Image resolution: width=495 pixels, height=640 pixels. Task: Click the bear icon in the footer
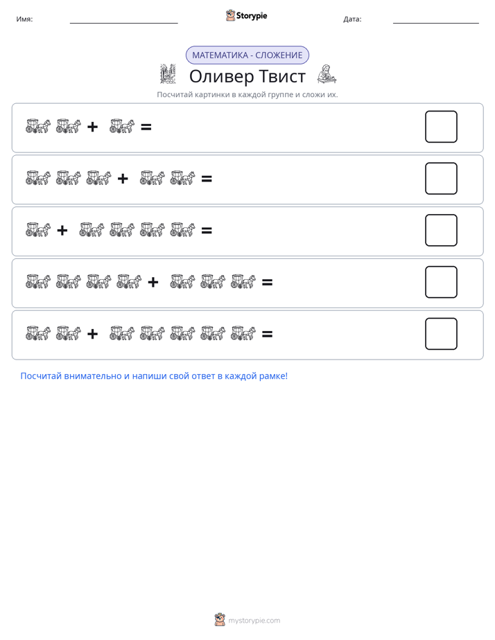[x=220, y=620]
